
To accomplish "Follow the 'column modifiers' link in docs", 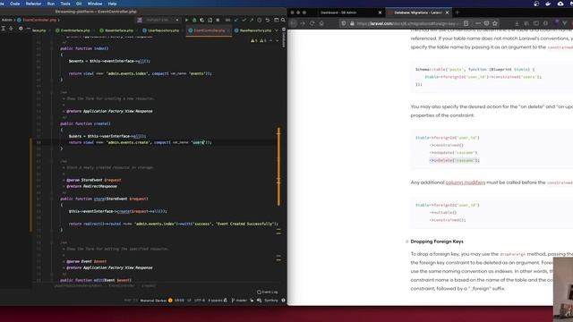I will (466, 182).
